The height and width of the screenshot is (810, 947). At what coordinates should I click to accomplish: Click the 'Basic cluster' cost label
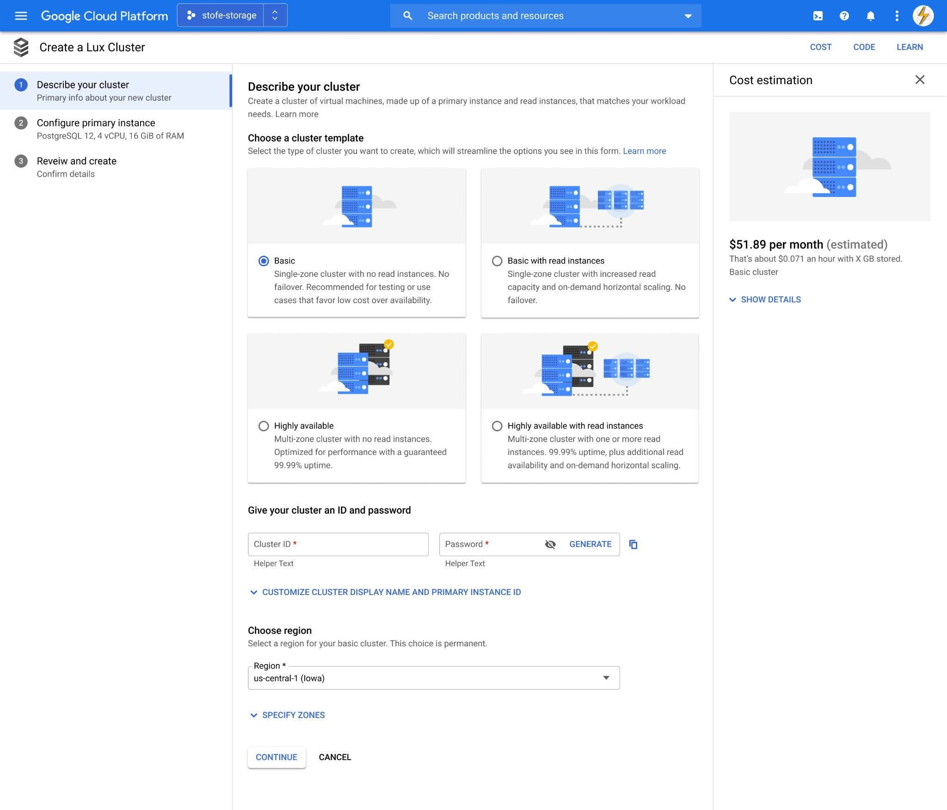[x=754, y=272]
